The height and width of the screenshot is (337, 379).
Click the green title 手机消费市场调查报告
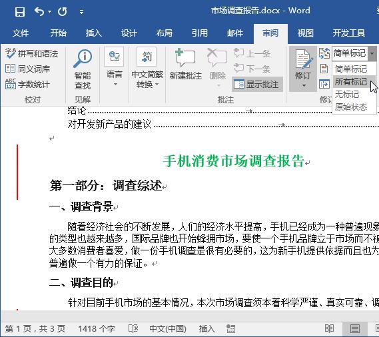pyautogui.click(x=234, y=161)
